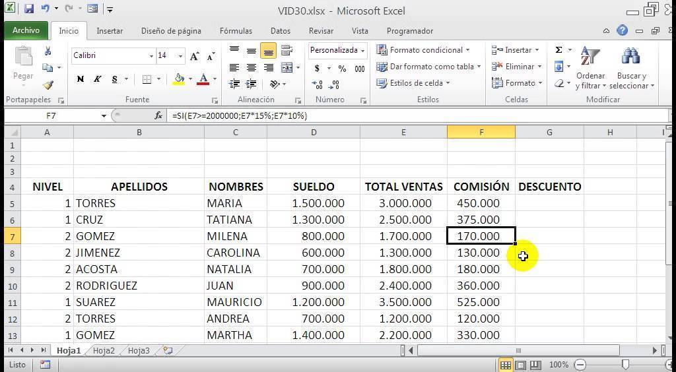Click the Cut scissors icon
This screenshot has height=372, width=676.
tap(48, 51)
